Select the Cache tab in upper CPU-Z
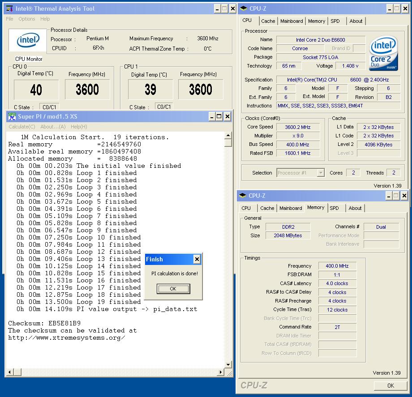Viewport: 412px width, 397px height. pos(268,21)
